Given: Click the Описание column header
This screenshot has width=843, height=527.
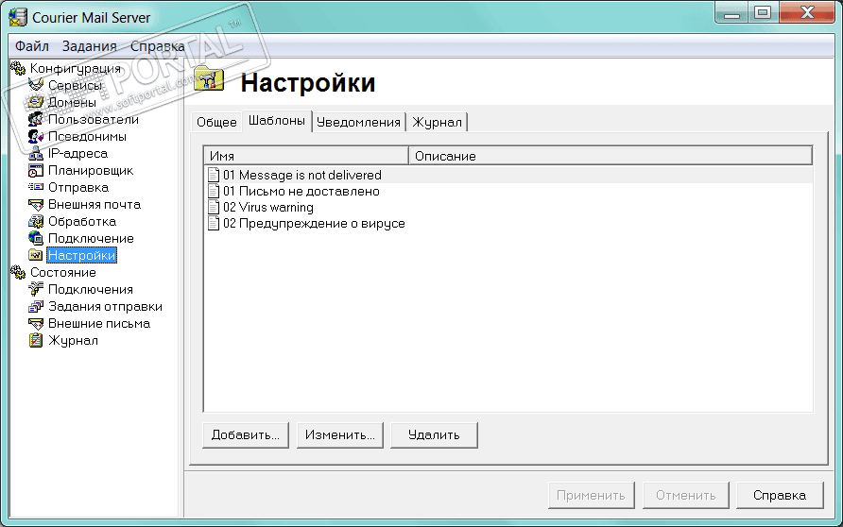Looking at the screenshot, I should click(x=611, y=156).
